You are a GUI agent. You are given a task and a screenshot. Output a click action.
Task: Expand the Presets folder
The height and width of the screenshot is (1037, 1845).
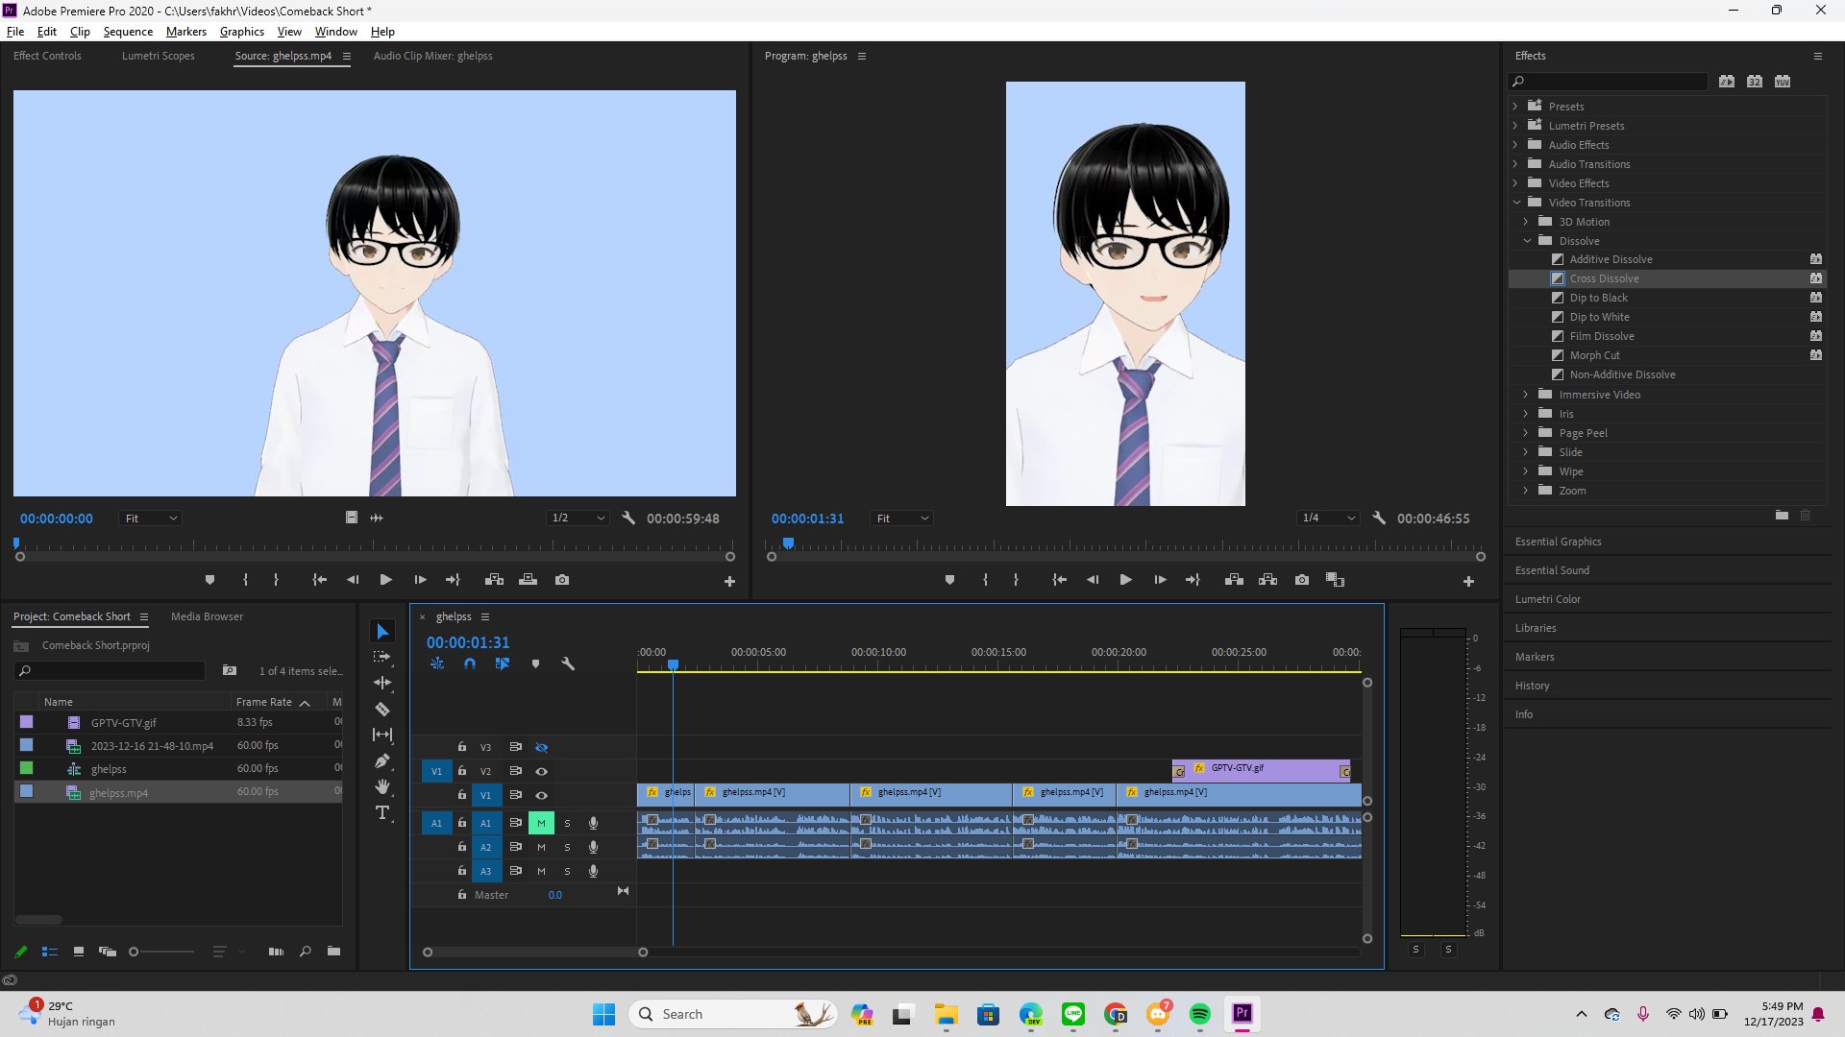[1516, 107]
